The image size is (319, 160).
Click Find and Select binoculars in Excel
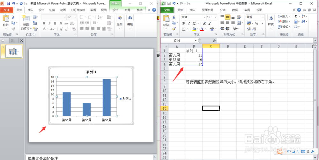[303, 22]
